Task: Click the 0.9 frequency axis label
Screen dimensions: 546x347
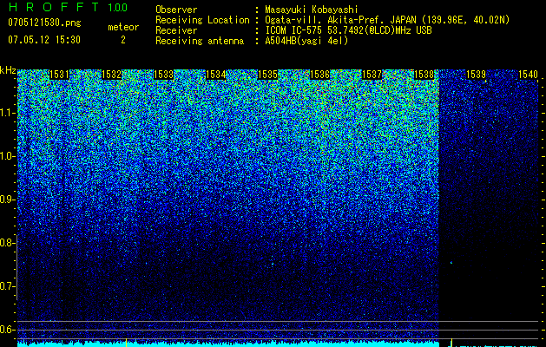Action: click(x=7, y=200)
